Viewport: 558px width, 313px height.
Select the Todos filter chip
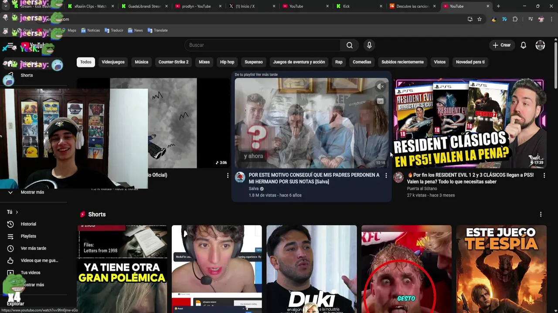[x=86, y=62]
